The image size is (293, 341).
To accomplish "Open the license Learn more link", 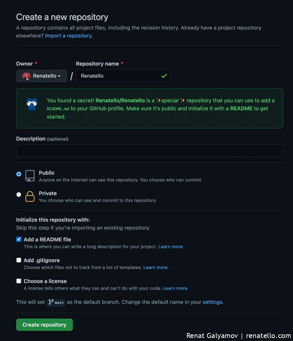I will pos(175,288).
